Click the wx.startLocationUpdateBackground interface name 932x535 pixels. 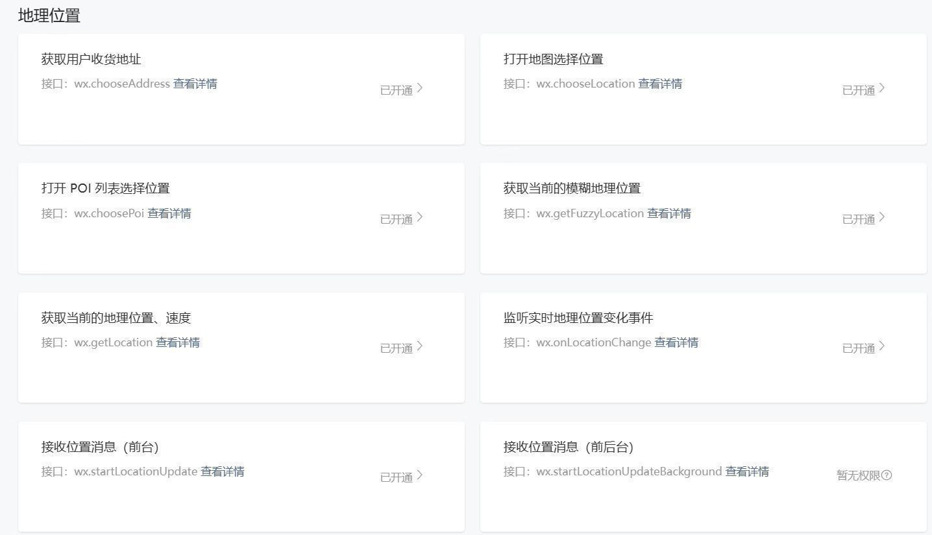point(629,471)
